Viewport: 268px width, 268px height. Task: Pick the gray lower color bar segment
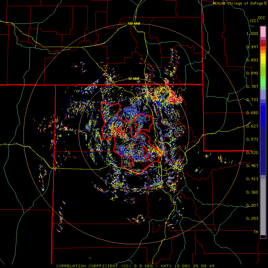coord(263,207)
